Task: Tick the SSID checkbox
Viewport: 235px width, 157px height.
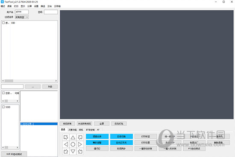Action: (3, 107)
